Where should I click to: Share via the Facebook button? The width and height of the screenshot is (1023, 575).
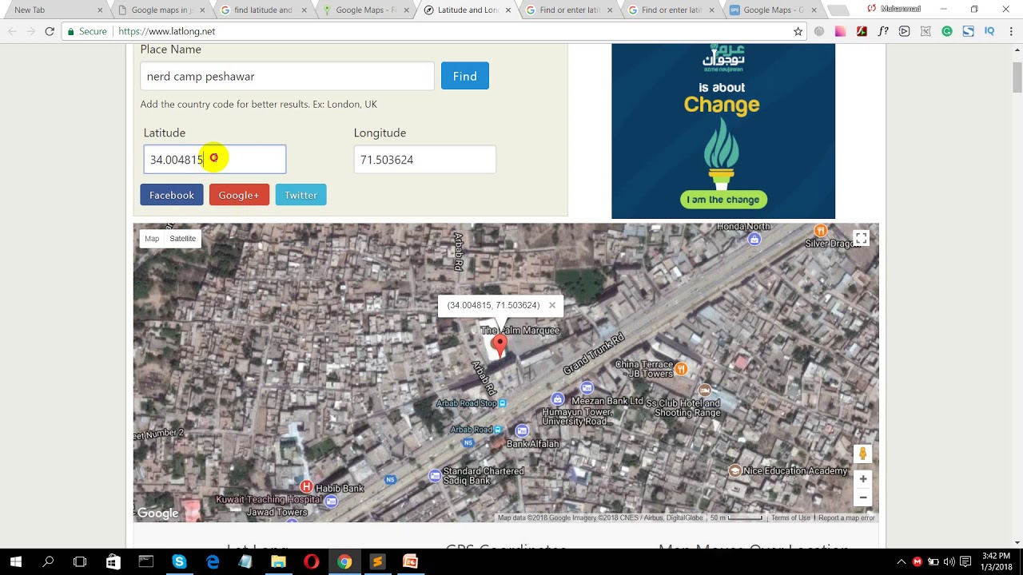(172, 195)
